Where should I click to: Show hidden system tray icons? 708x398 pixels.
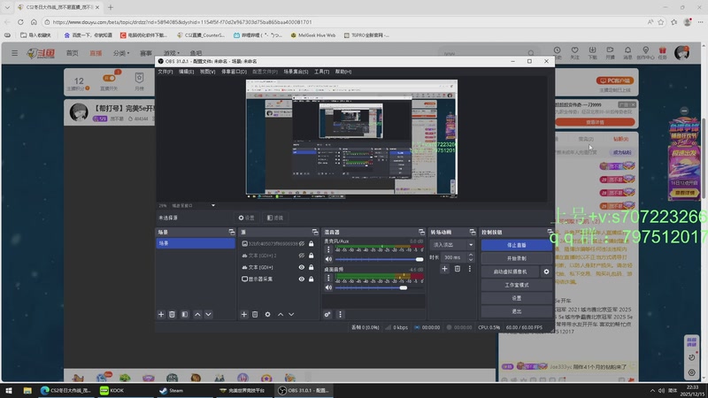click(x=652, y=390)
